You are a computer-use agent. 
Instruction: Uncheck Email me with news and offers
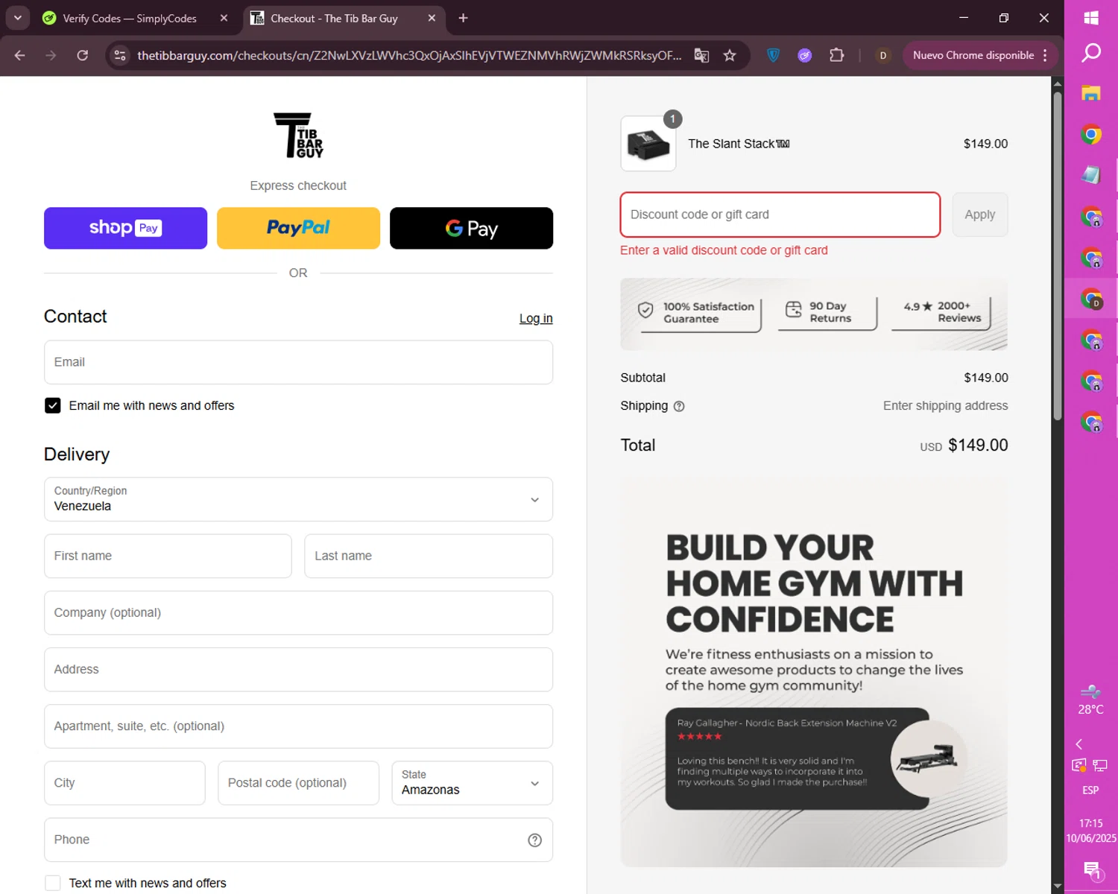pyautogui.click(x=52, y=405)
